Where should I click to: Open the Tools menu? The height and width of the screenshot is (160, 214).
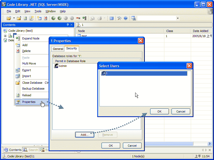[38, 11]
